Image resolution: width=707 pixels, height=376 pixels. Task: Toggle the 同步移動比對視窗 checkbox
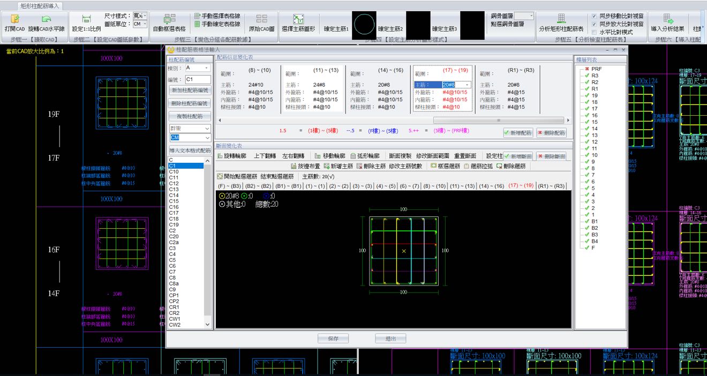pos(594,17)
